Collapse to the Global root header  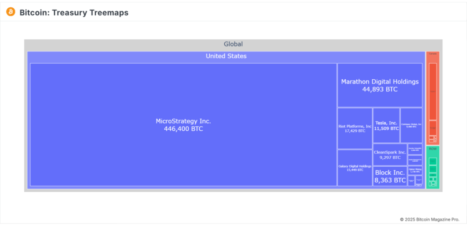233,45
